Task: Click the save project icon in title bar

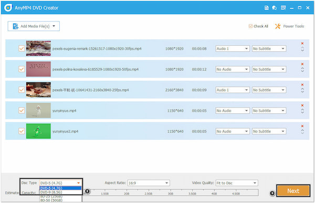Action: click(266, 8)
